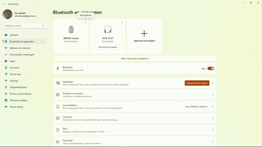The height and width of the screenshot is (147, 262).
Task: Click the Verbinding maken button
Action: point(107,47)
